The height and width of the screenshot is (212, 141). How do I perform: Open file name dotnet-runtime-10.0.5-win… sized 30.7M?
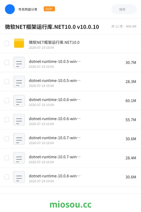tap(55, 61)
